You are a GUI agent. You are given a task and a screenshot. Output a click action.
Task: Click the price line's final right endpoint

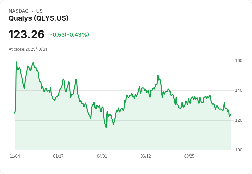pyautogui.click(x=231, y=115)
